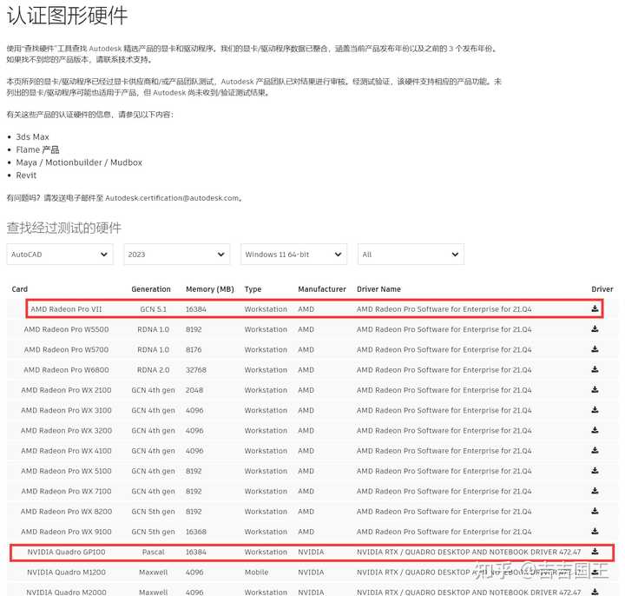
Task: Download driver for AMD Radeon Pro W5500
Action: pyautogui.click(x=595, y=329)
